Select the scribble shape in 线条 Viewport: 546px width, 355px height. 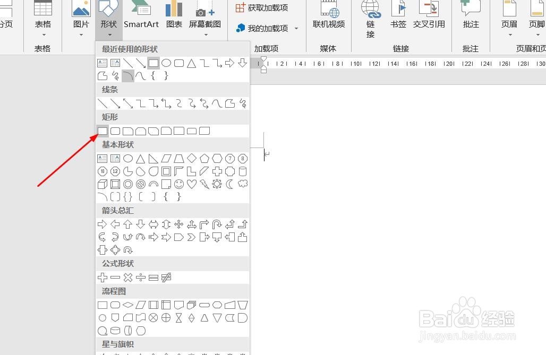[243, 103]
